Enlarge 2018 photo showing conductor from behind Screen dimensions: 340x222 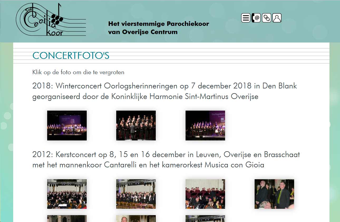tap(136, 125)
